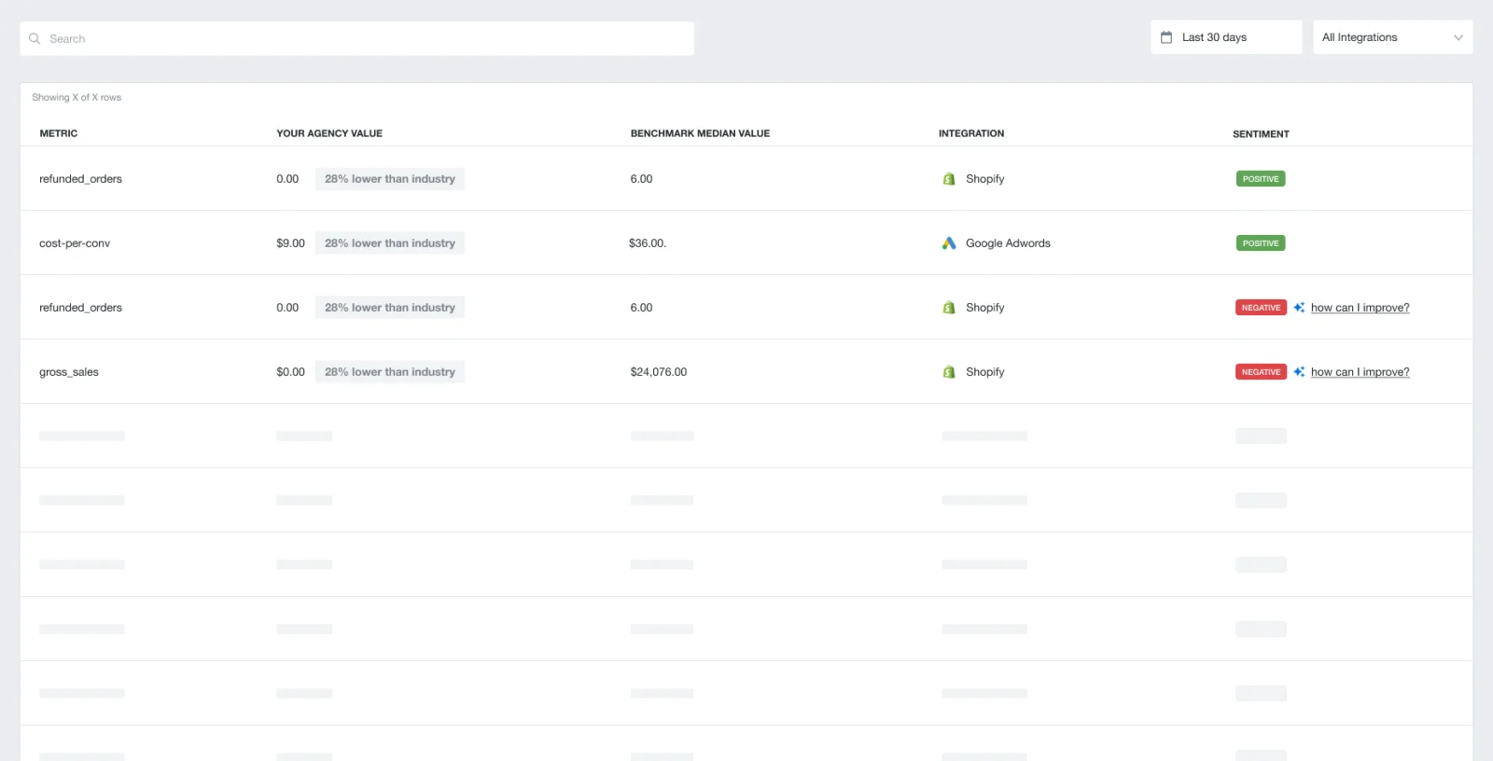
Task: Sort by SENTIMENT column header
Action: tap(1261, 134)
